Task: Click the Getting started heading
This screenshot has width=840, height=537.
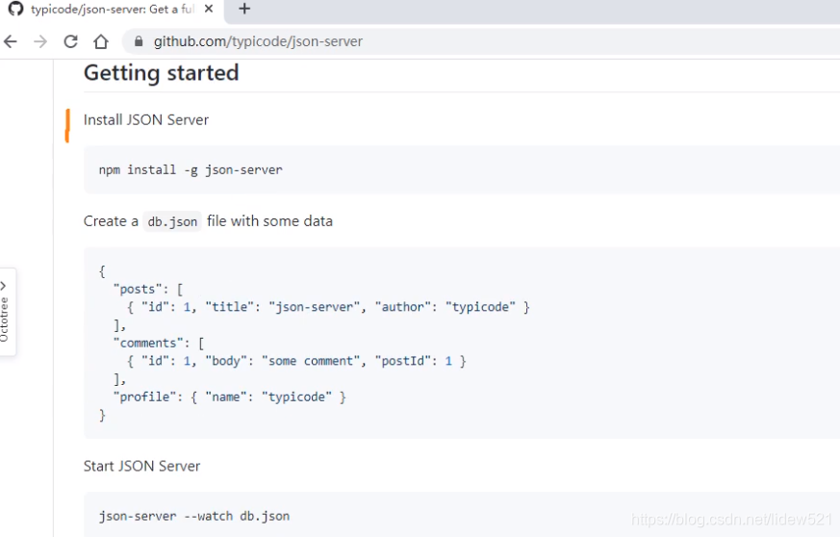Action: point(162,73)
